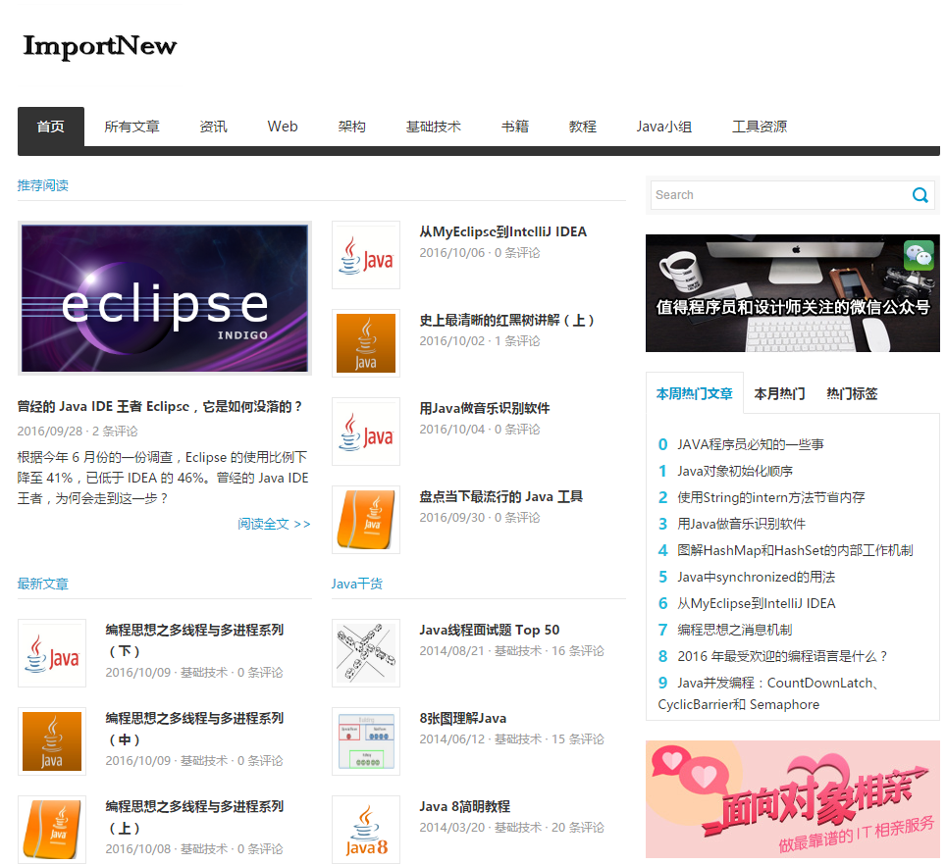The image size is (946, 865).
Task: Click the Java thread interview thumbnail
Action: 366,653
